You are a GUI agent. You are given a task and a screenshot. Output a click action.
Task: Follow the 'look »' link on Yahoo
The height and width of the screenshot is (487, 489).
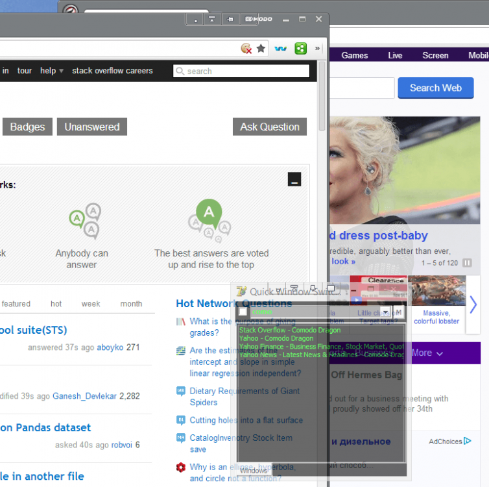click(x=343, y=261)
